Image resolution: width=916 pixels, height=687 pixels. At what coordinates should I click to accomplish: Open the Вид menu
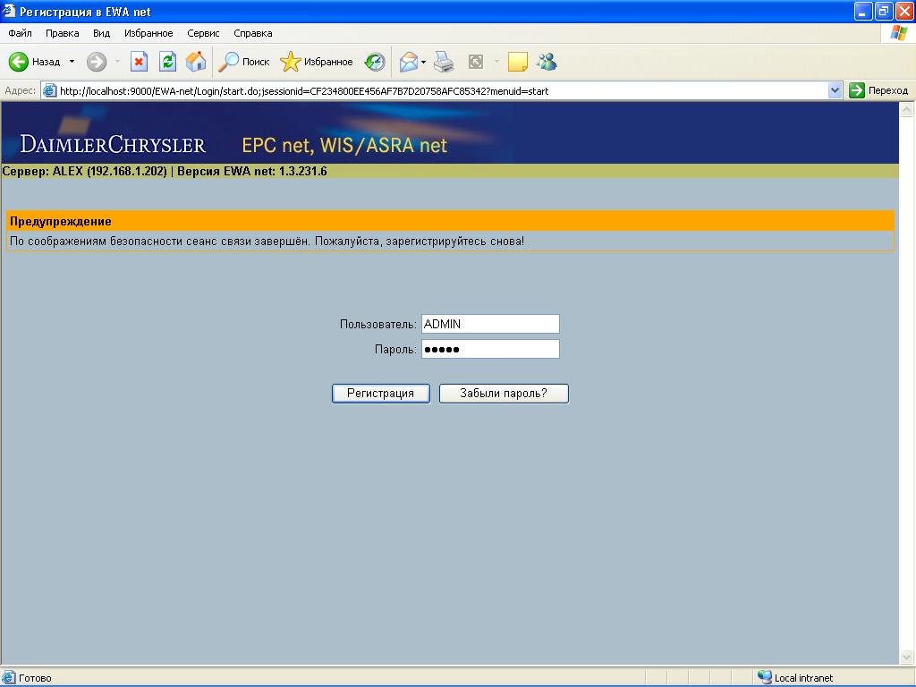point(101,33)
